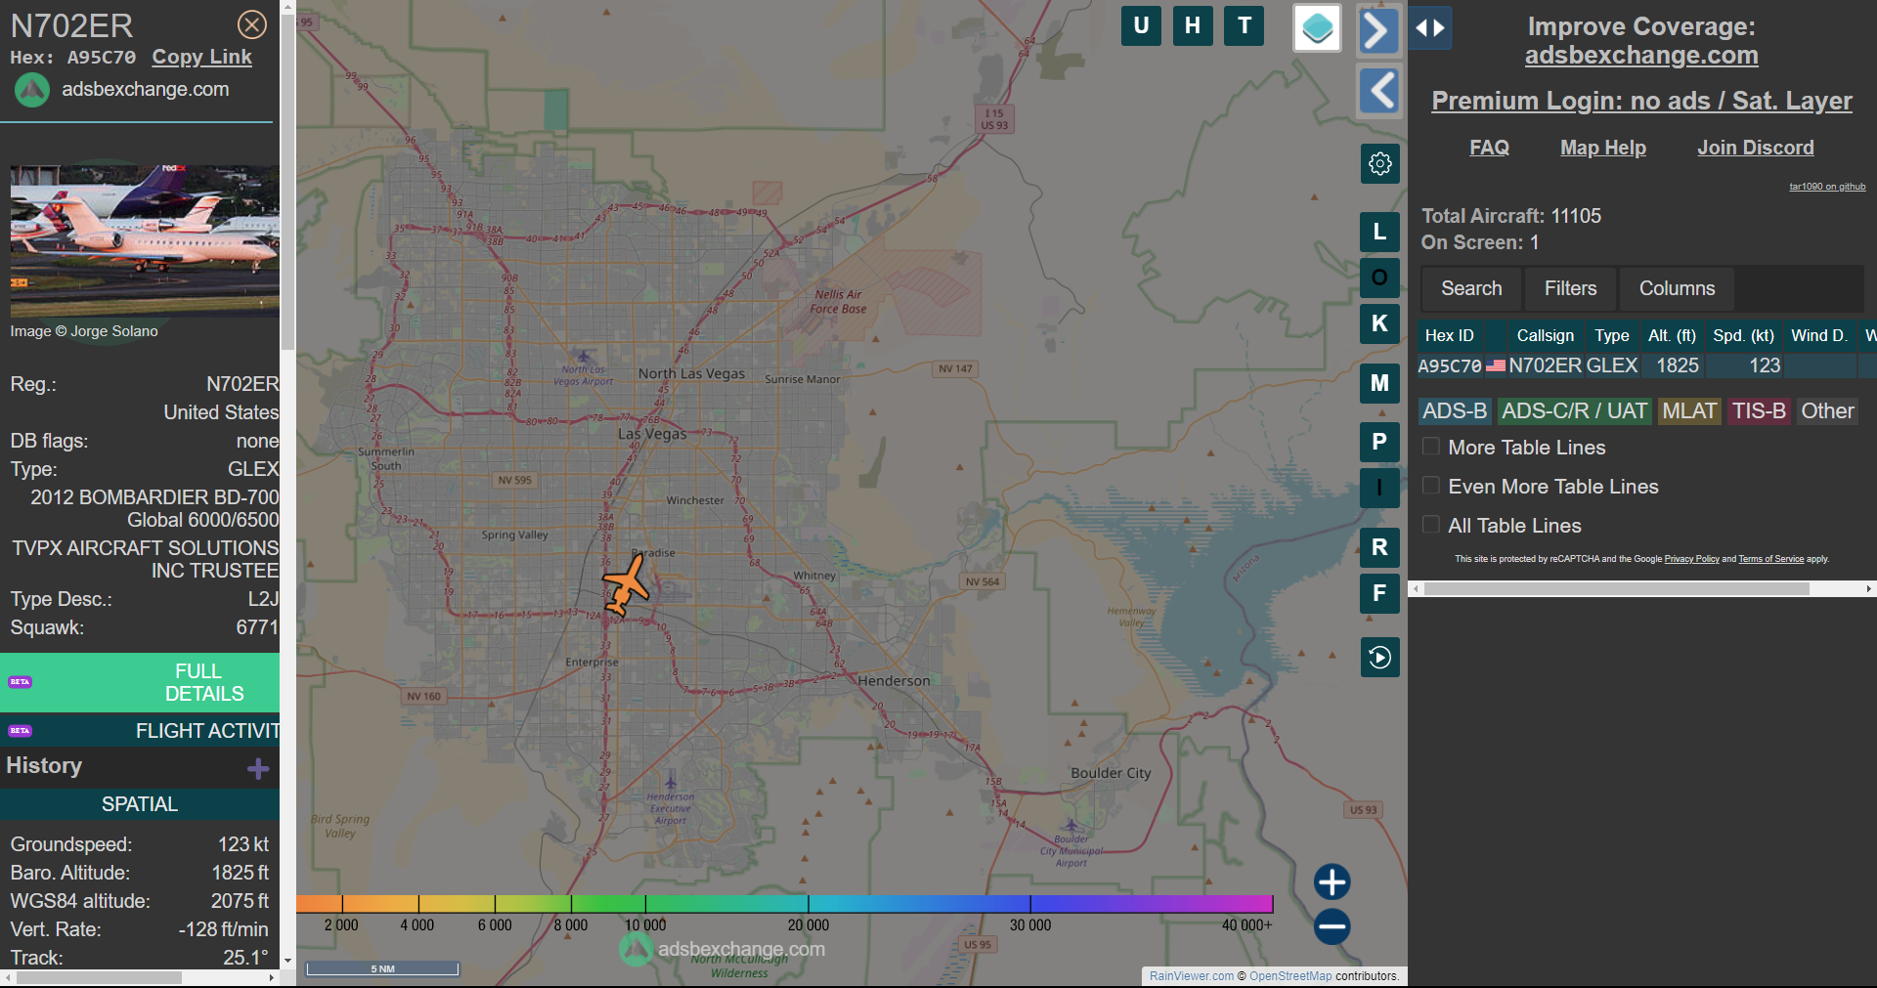Screen dimensions: 1877x988
Task: Enable All Table Lines checkbox
Action: (1431, 525)
